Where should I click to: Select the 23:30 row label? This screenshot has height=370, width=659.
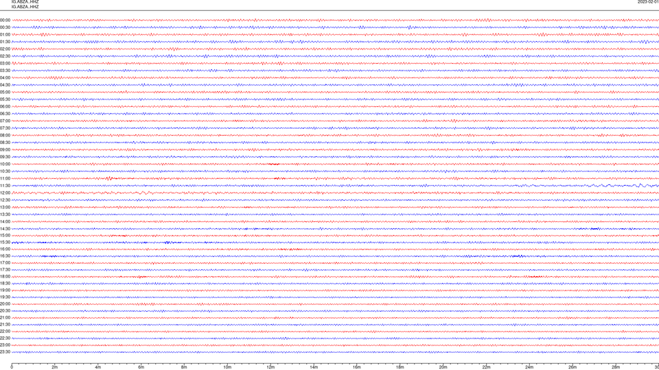point(5,352)
